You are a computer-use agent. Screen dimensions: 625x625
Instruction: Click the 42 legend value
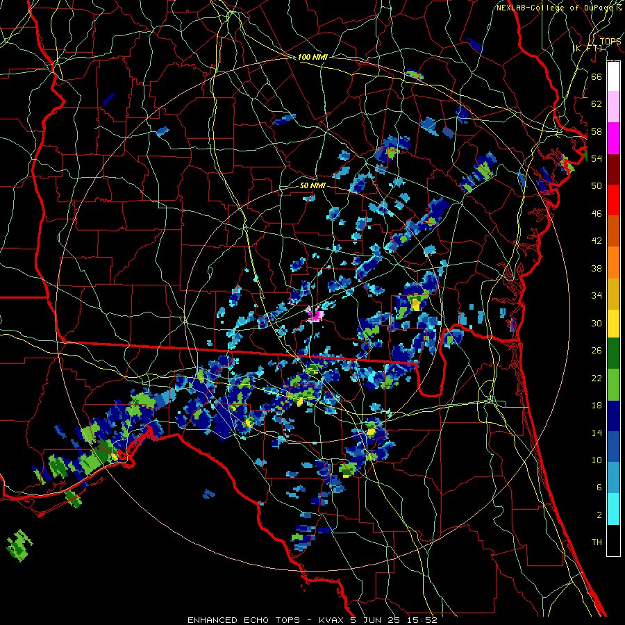click(x=597, y=241)
